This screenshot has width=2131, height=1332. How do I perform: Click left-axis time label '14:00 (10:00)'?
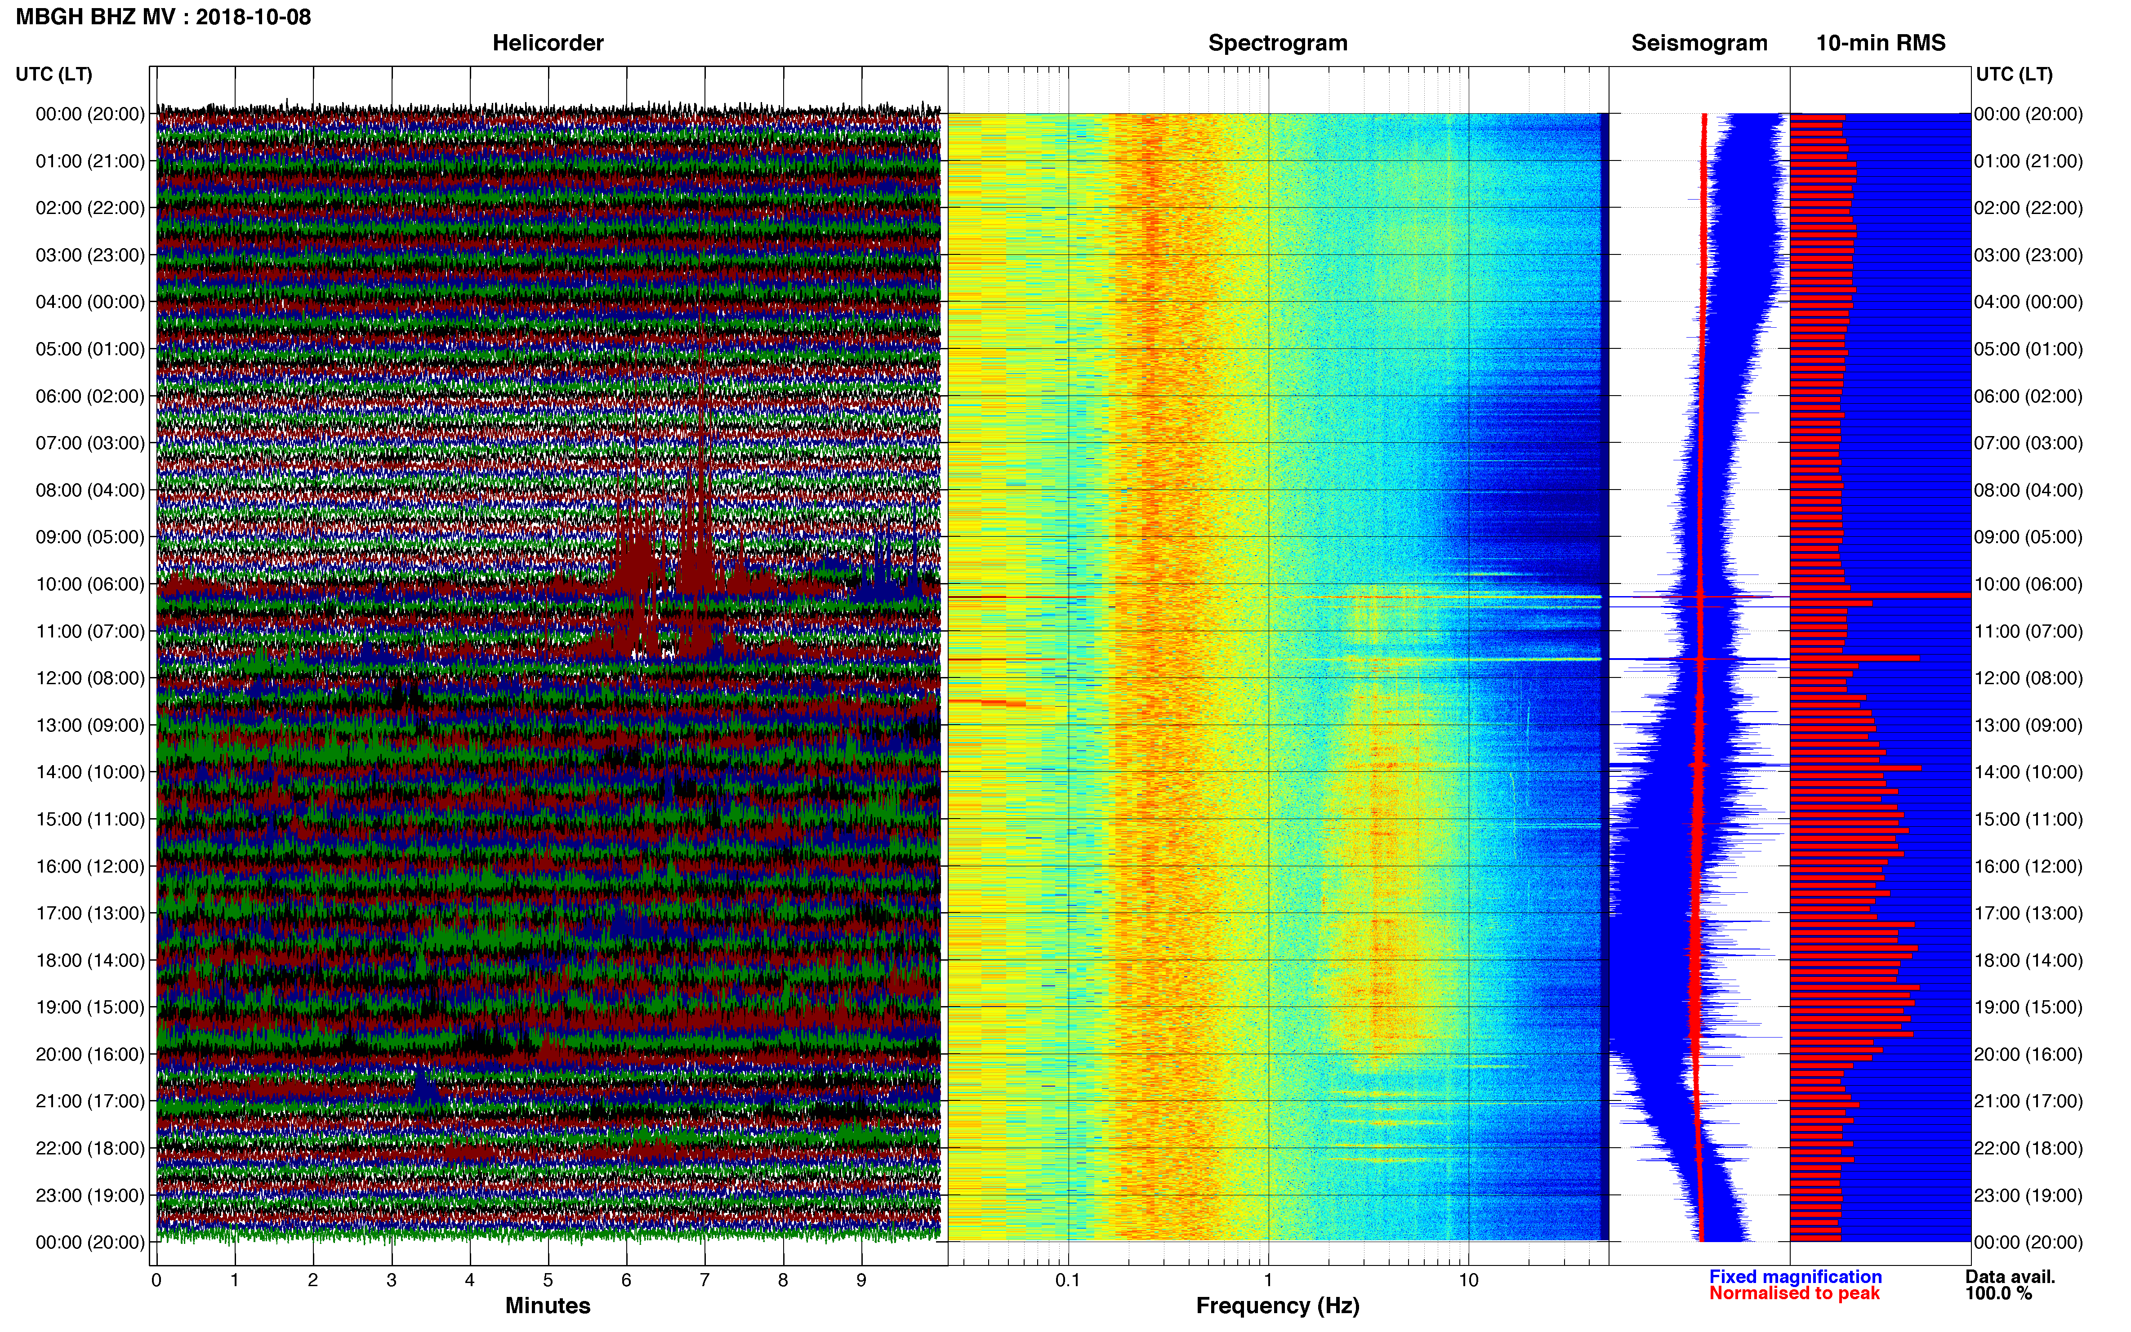tap(90, 773)
